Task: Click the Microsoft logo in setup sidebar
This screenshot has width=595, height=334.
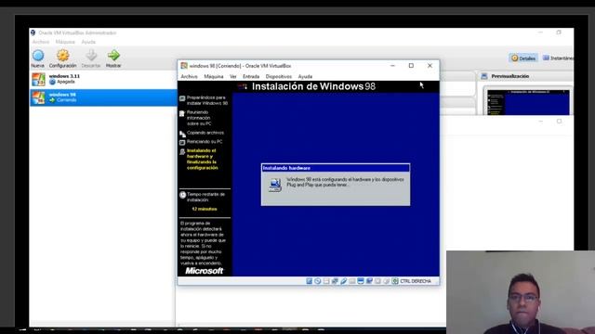Action: pyautogui.click(x=205, y=271)
